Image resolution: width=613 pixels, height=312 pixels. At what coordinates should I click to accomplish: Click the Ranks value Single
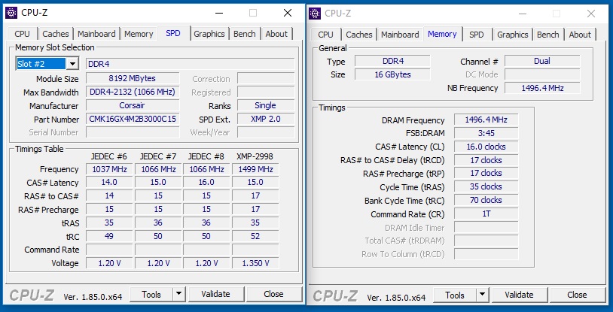(265, 105)
